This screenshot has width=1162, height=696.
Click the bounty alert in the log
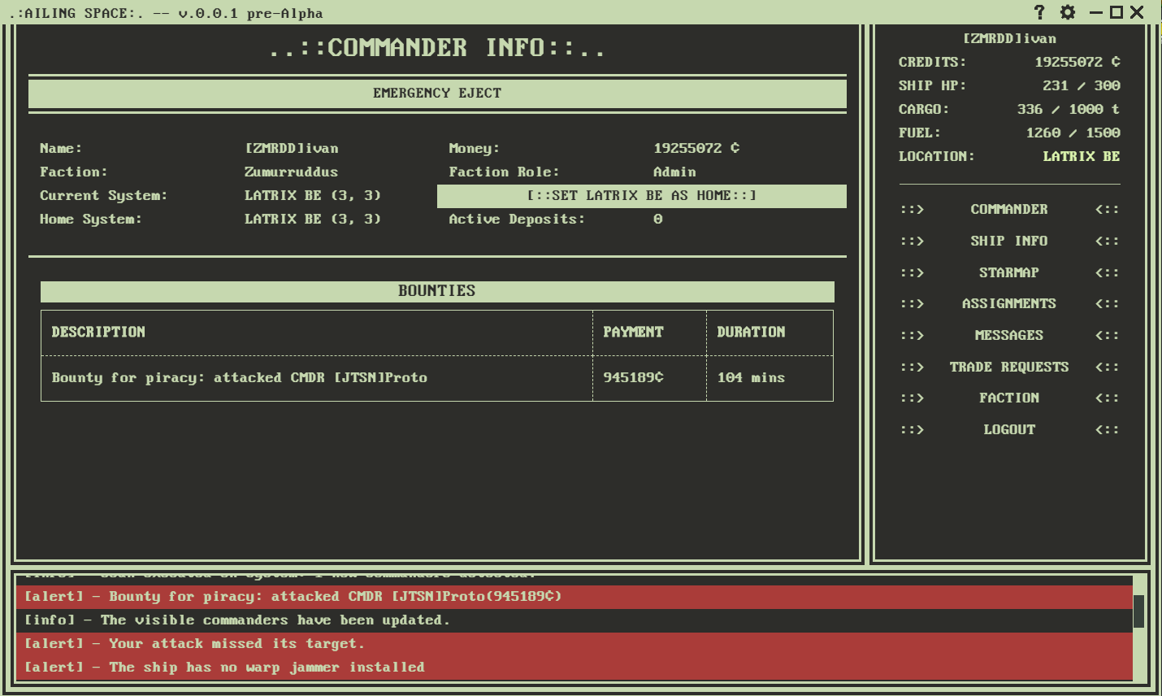325,596
